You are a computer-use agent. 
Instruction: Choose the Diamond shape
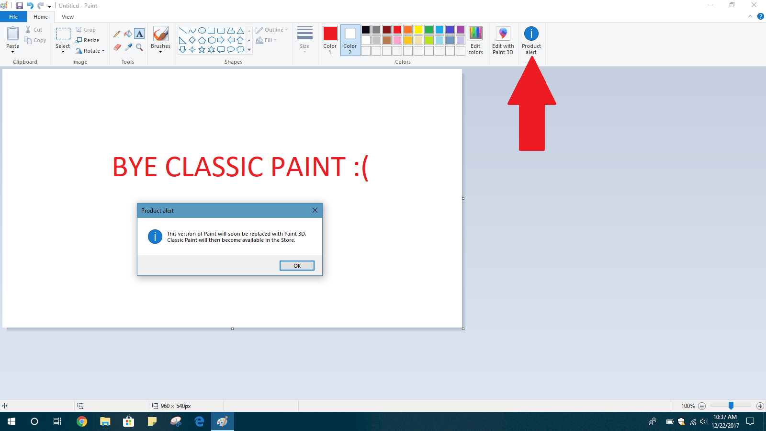(x=192, y=40)
